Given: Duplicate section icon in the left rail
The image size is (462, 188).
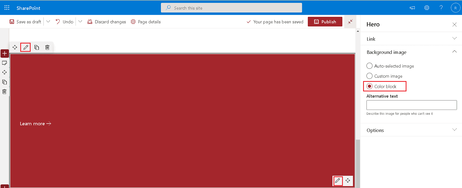Looking at the screenshot, I should [4, 82].
